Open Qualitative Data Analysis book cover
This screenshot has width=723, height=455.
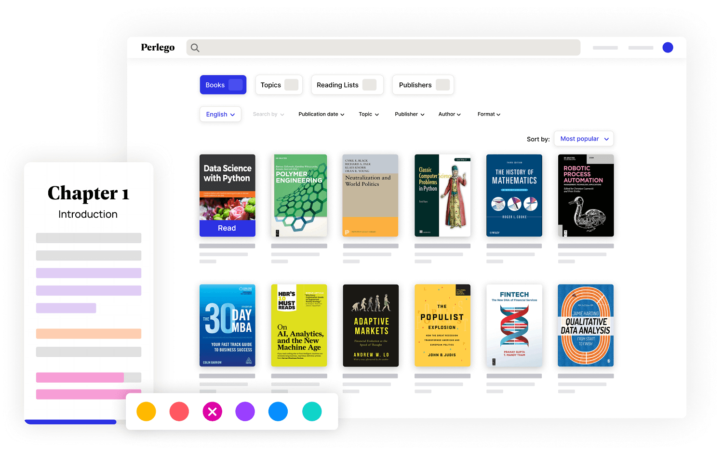click(586, 325)
